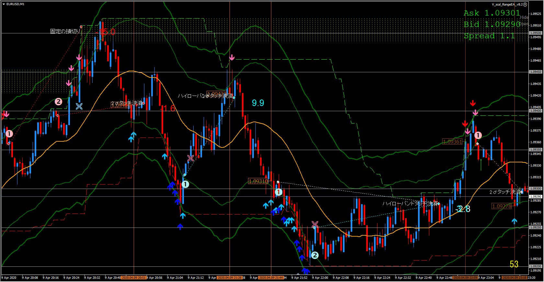Click the highlighted 1.09500 price scale label
The image size is (544, 282).
click(x=536, y=33)
